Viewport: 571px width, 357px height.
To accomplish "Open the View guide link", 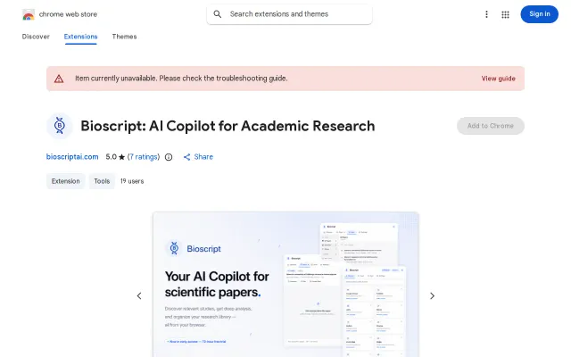I will coord(498,79).
